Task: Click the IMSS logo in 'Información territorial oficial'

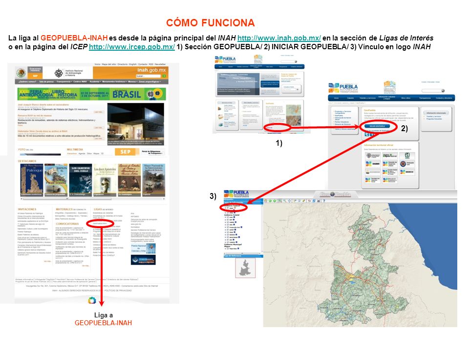Action: click(407, 156)
